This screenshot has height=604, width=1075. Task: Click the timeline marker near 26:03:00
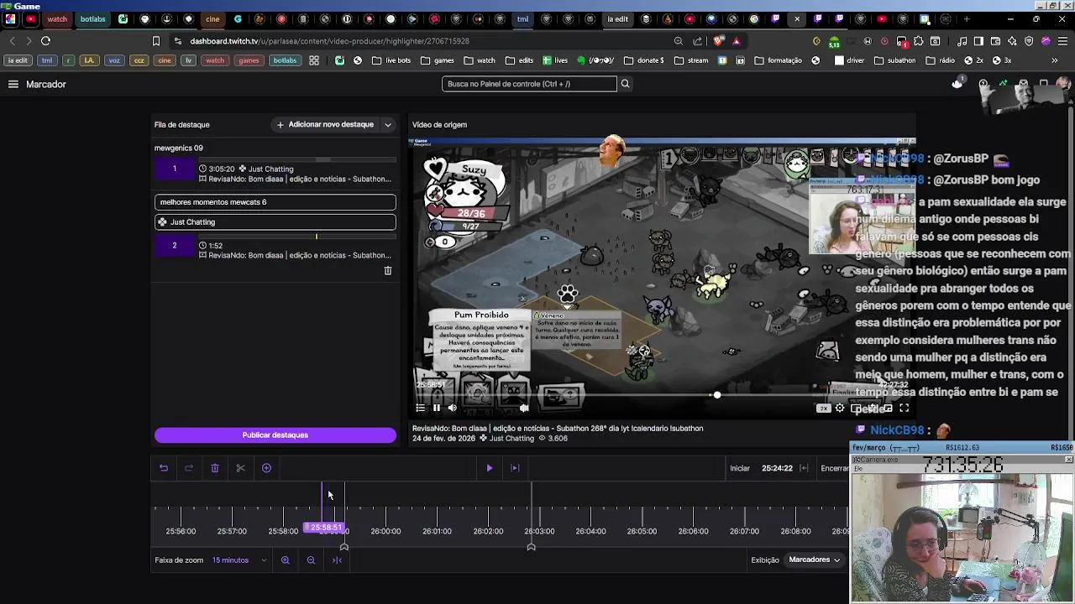coord(531,547)
